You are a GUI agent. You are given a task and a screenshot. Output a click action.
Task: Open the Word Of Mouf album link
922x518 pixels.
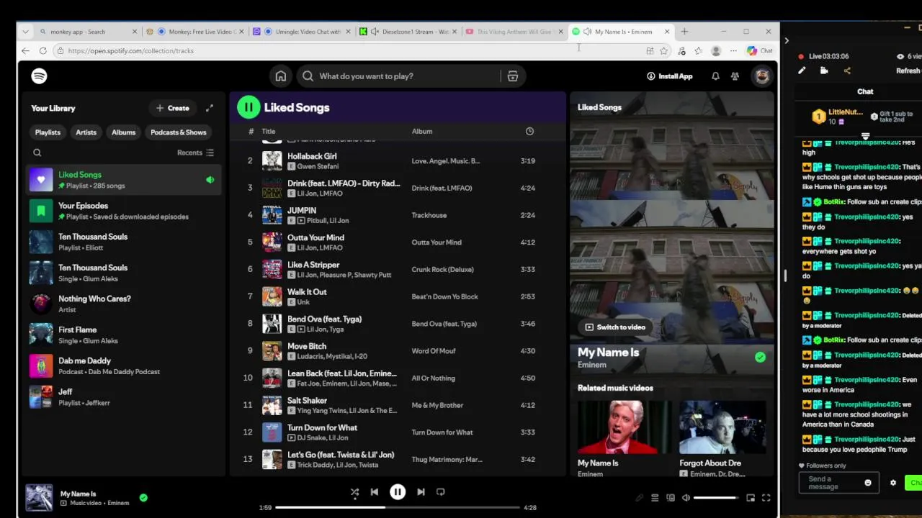(434, 351)
